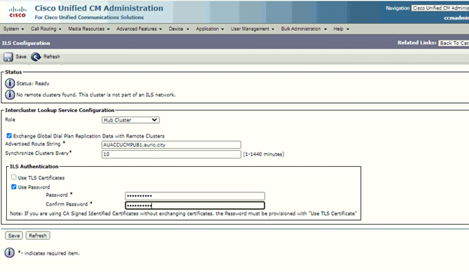The width and height of the screenshot is (469, 272).
Task: Click the ILS Configuration page title
Action: coord(26,43)
